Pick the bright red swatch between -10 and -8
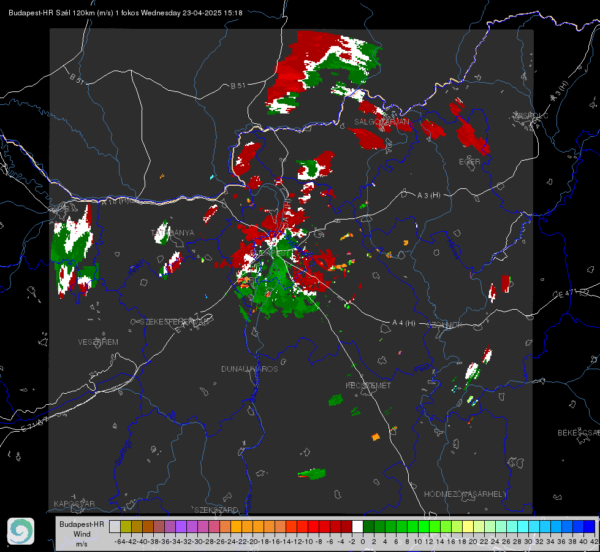600x552 pixels. (x=313, y=527)
